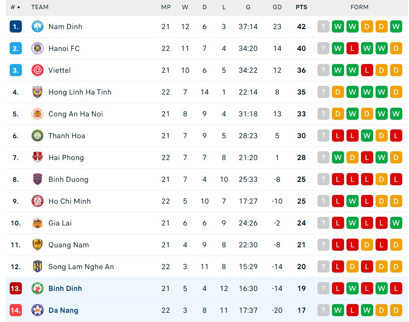The image size is (409, 322).
Task: Open the Binh Dinh team link
Action: click(65, 289)
